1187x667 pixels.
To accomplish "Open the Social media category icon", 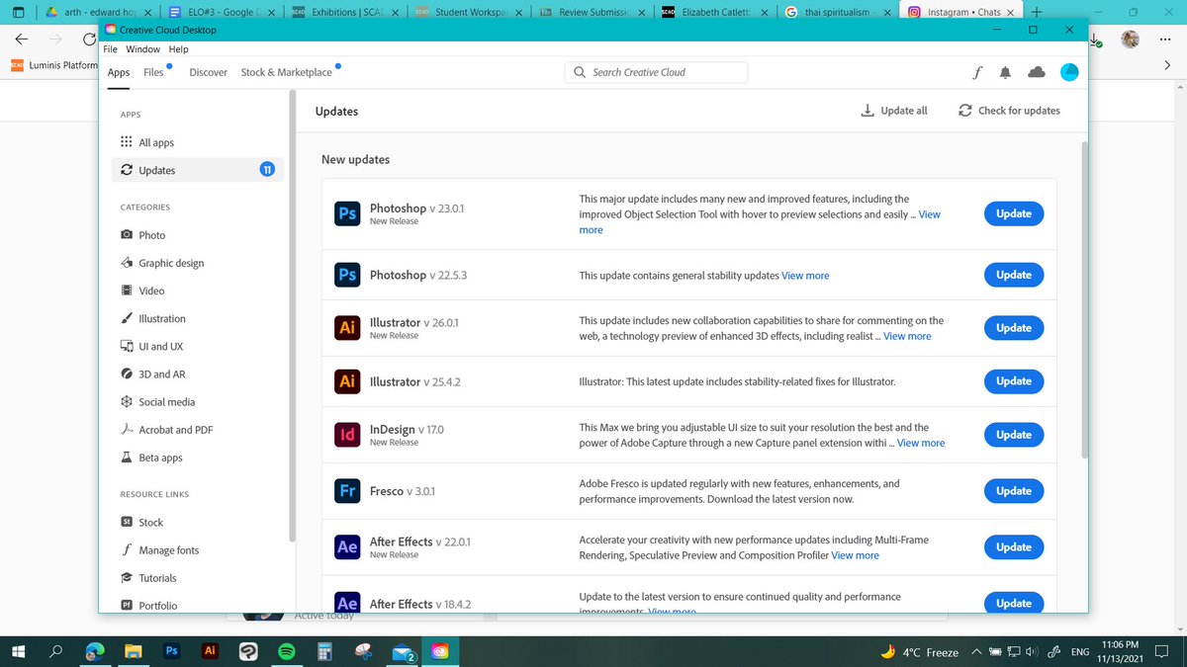I will pos(127,401).
